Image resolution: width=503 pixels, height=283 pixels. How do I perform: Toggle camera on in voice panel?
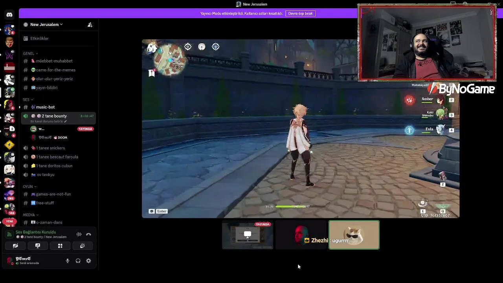[15, 246]
